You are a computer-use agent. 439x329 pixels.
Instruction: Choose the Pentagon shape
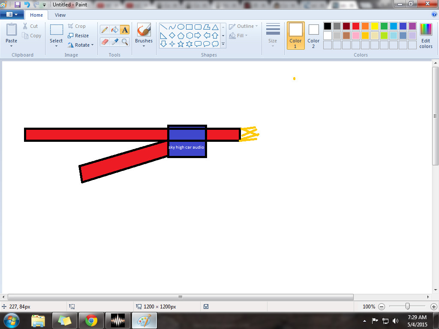(x=181, y=36)
